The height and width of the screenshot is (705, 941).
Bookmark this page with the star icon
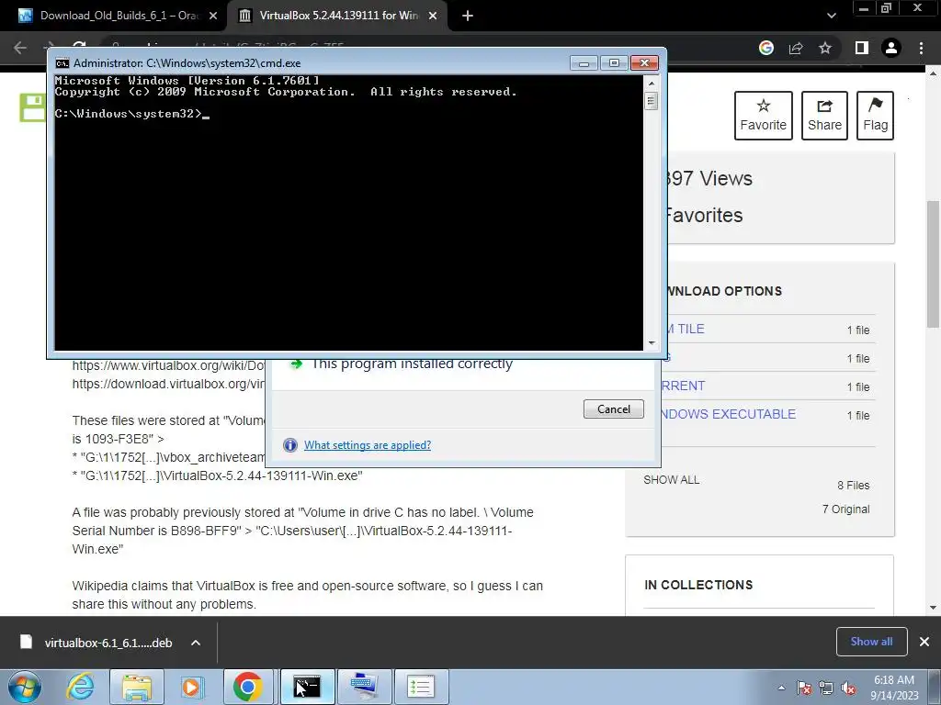pyautogui.click(x=825, y=48)
